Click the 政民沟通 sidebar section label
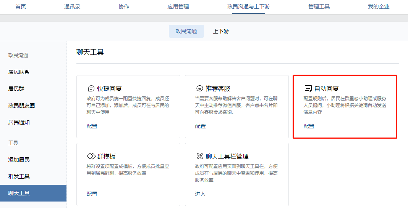The height and width of the screenshot is (208, 408). 18,56
